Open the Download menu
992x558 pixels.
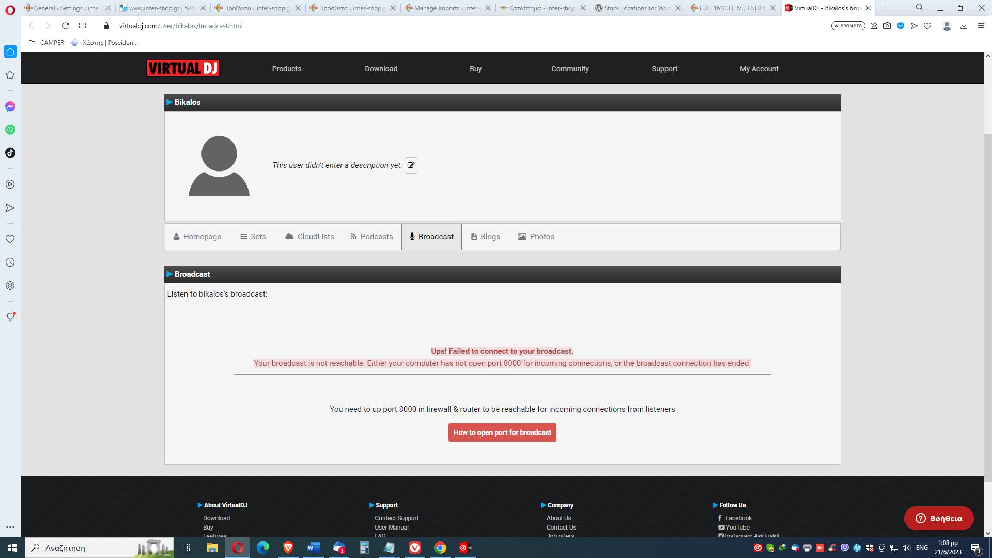(x=381, y=69)
